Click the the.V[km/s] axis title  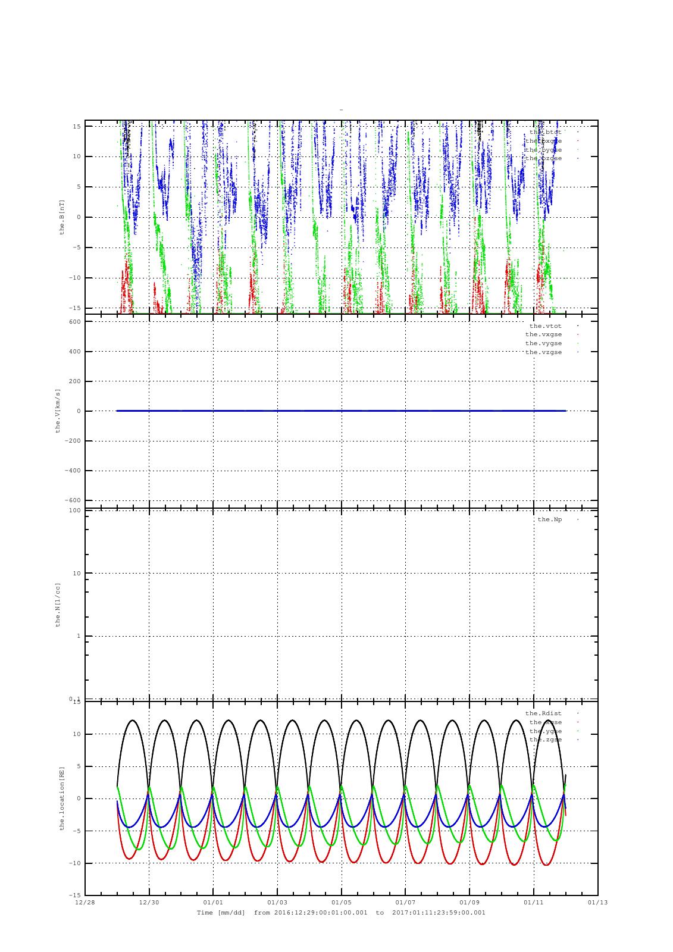pos(58,411)
